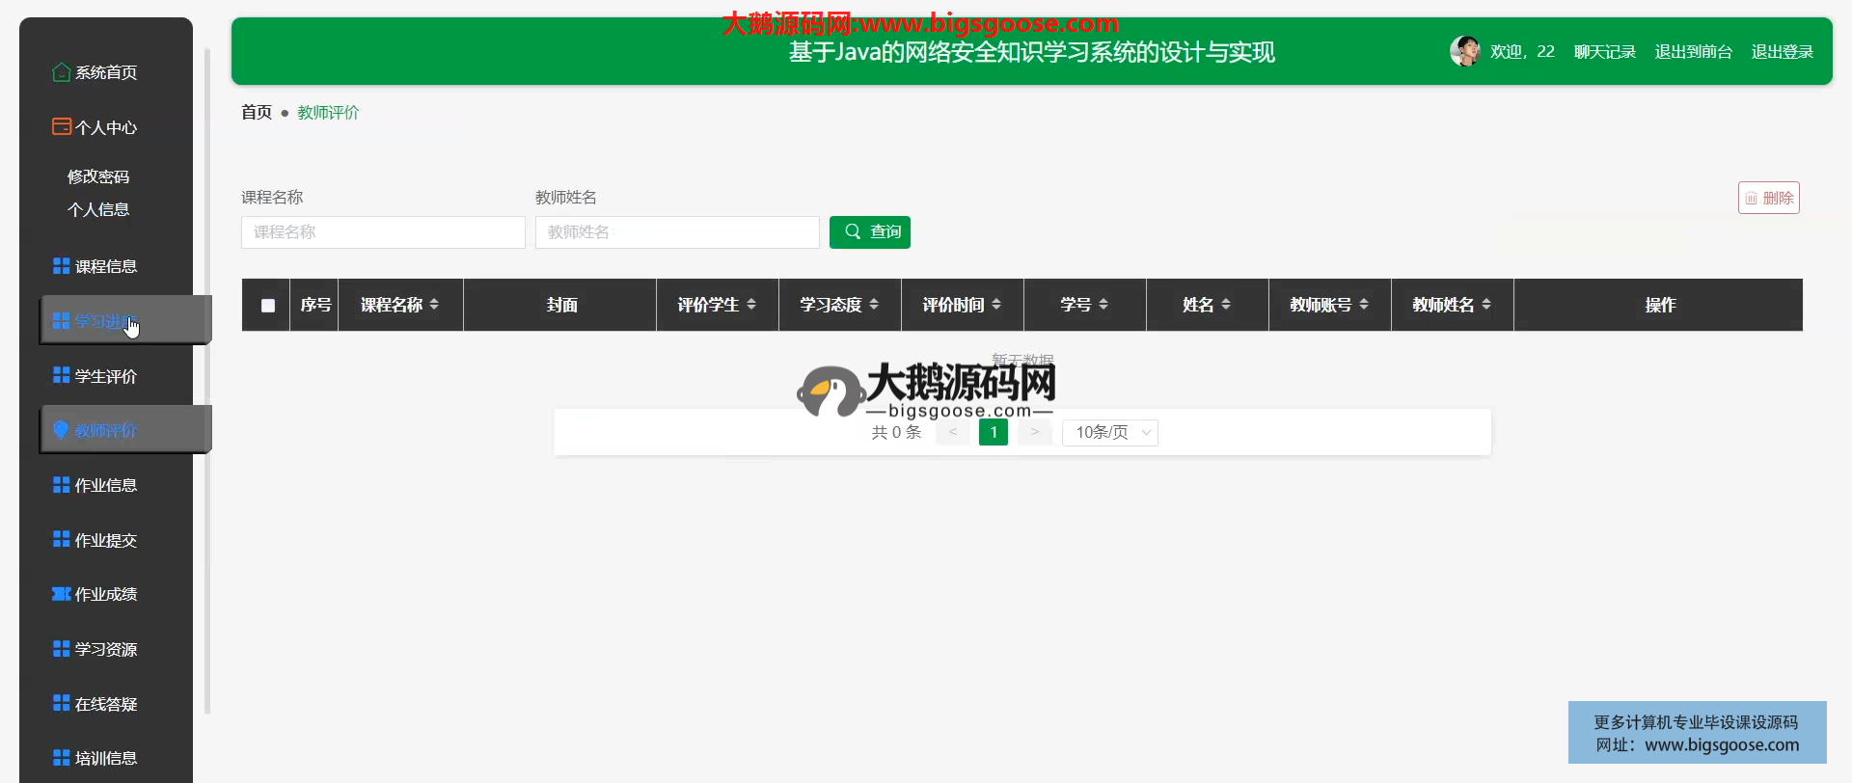Open 修改密码 submenu item
The width and height of the screenshot is (1852, 783).
(98, 176)
